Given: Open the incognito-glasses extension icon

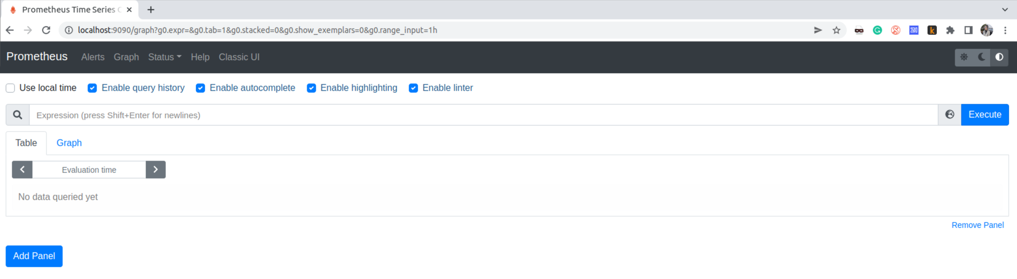Looking at the screenshot, I should (x=859, y=30).
